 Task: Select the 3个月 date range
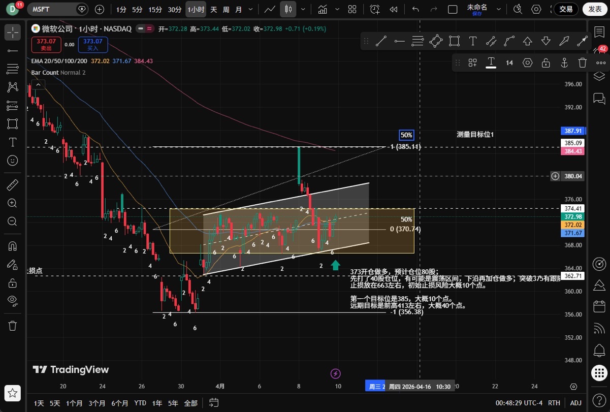pos(97,403)
